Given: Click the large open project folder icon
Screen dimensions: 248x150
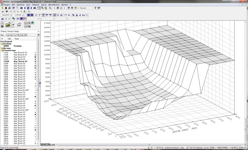Looking at the screenshot, I should 8,25.
